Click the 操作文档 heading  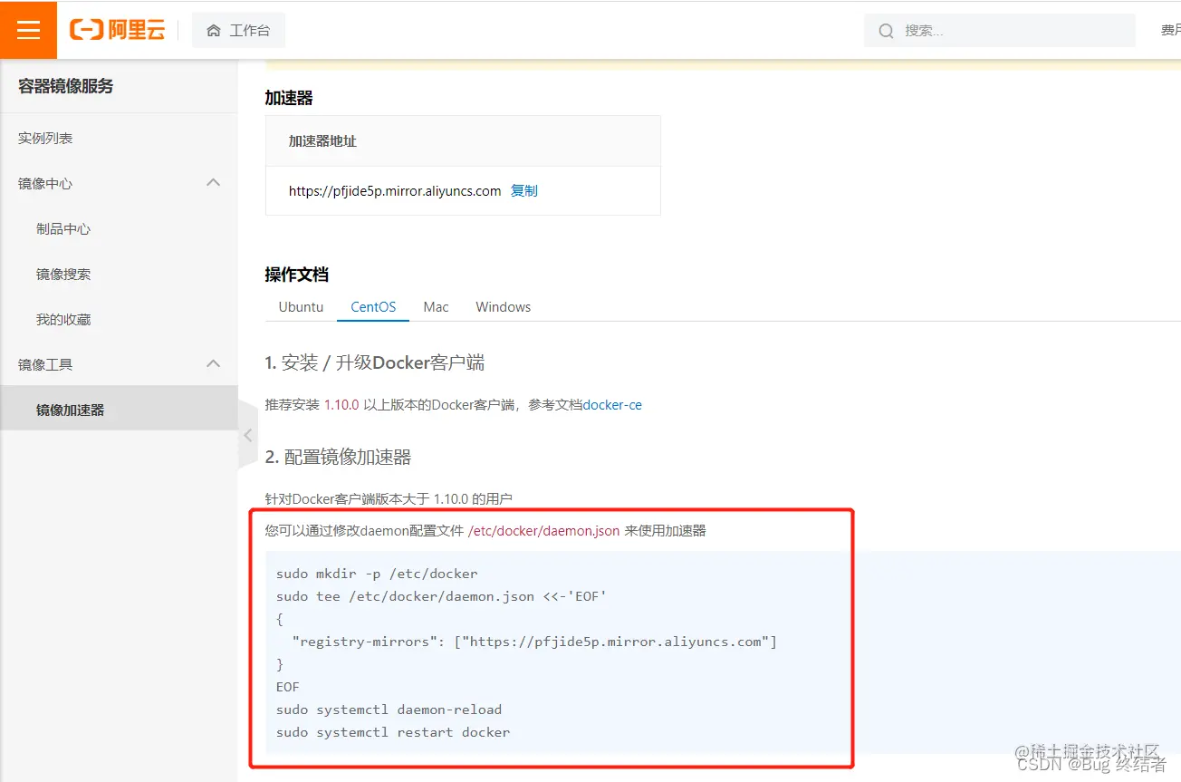pos(296,275)
